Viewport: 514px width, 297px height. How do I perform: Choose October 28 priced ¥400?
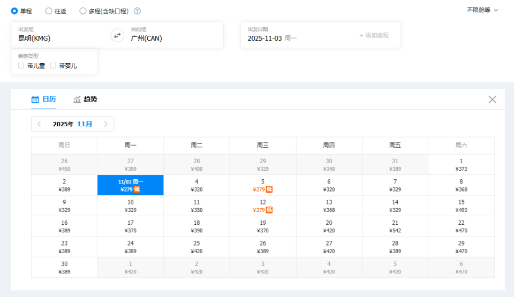196,165
